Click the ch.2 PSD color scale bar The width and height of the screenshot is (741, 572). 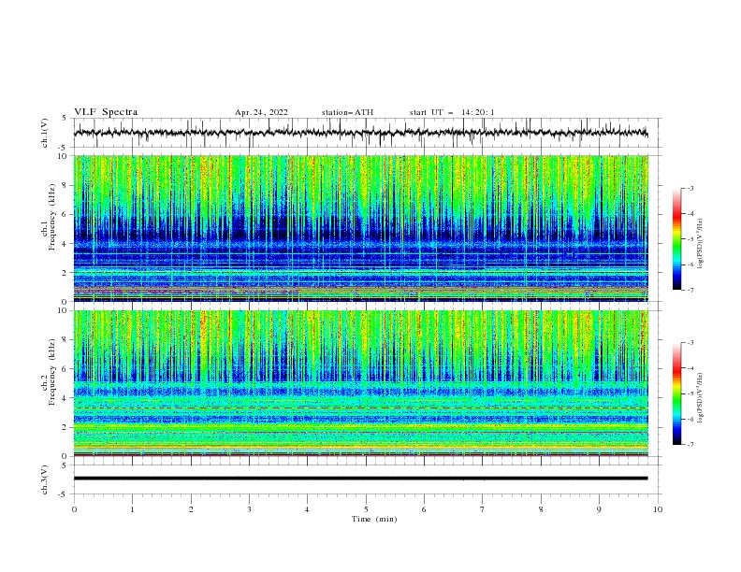pos(676,393)
